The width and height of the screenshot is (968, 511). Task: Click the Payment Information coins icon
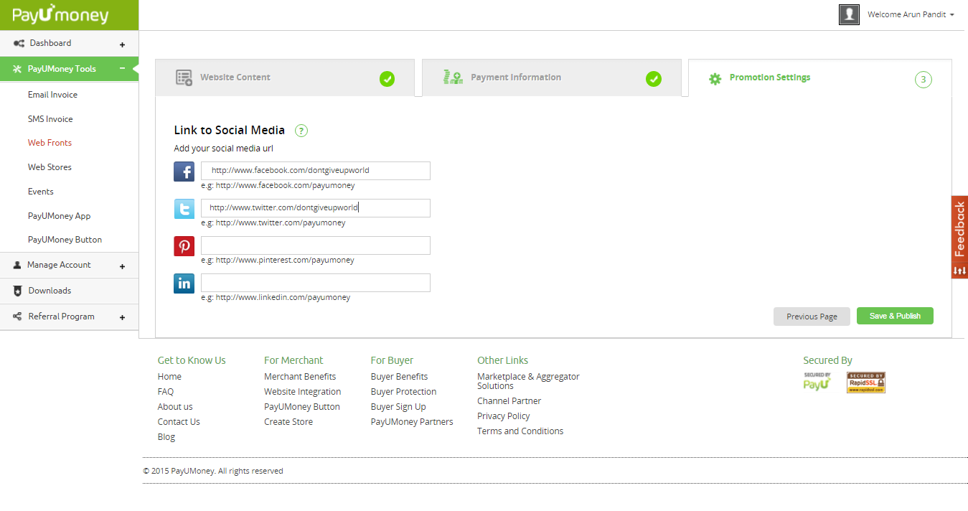pyautogui.click(x=453, y=78)
